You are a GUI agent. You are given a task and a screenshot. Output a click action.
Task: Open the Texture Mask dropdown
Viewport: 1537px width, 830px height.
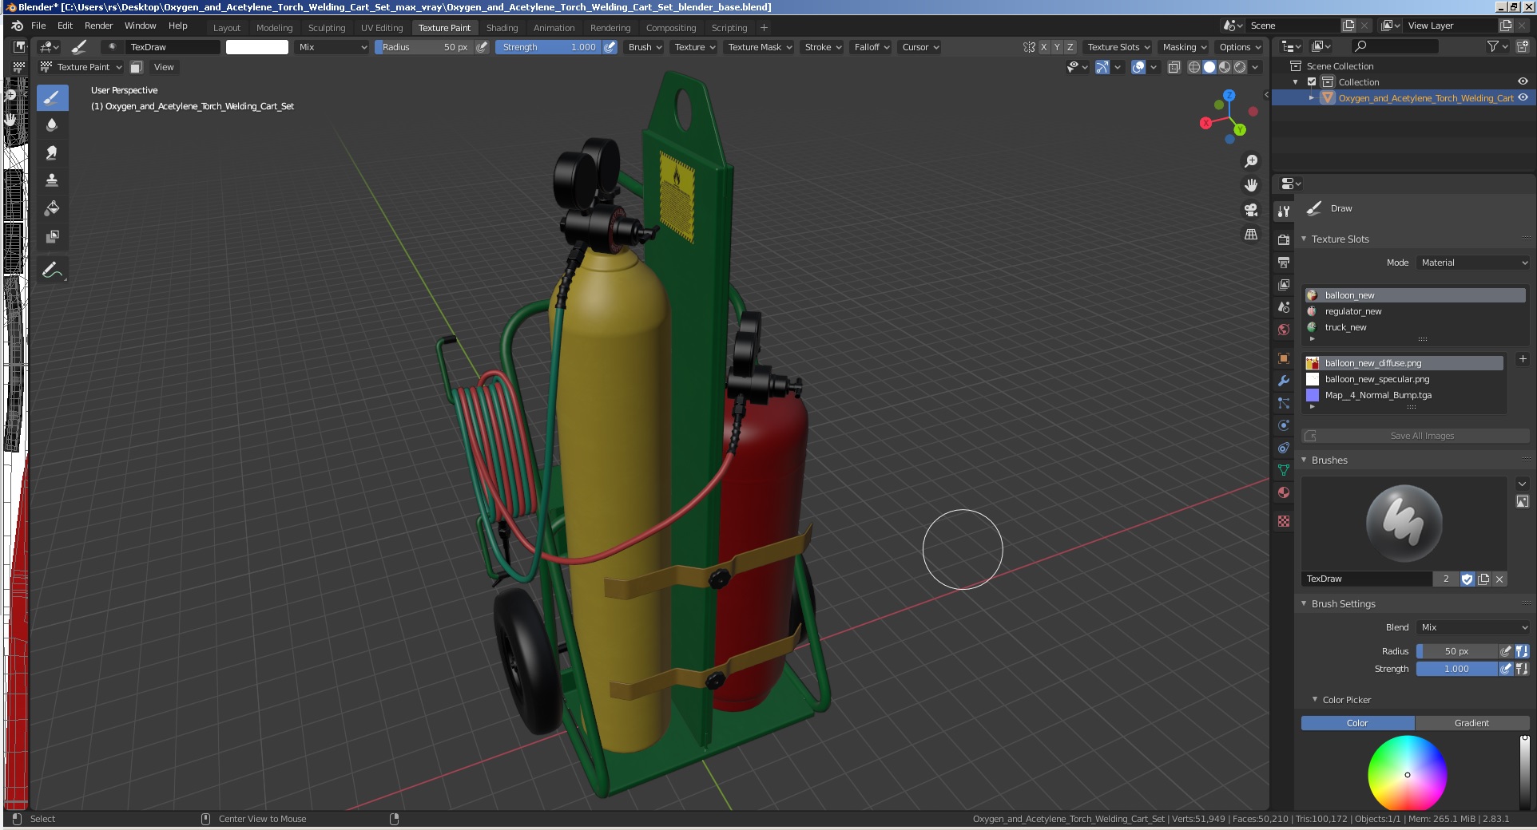click(759, 47)
